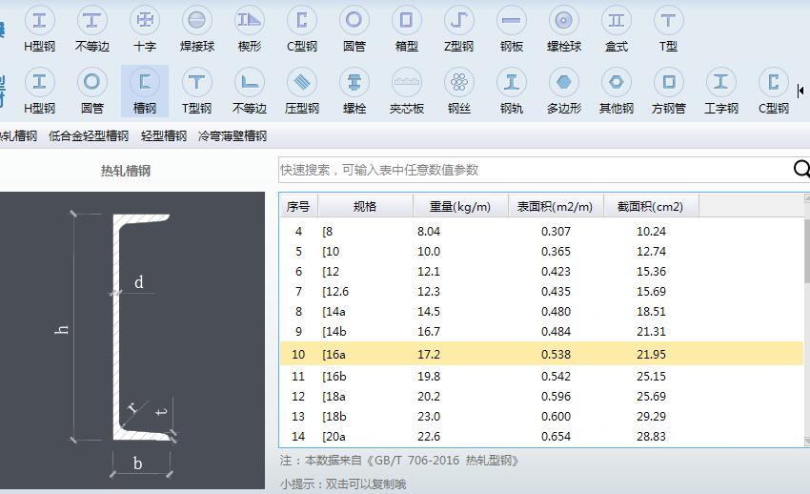The width and height of the screenshot is (810, 494).
Task: Select the [14b specification row
Action: [x=541, y=331]
